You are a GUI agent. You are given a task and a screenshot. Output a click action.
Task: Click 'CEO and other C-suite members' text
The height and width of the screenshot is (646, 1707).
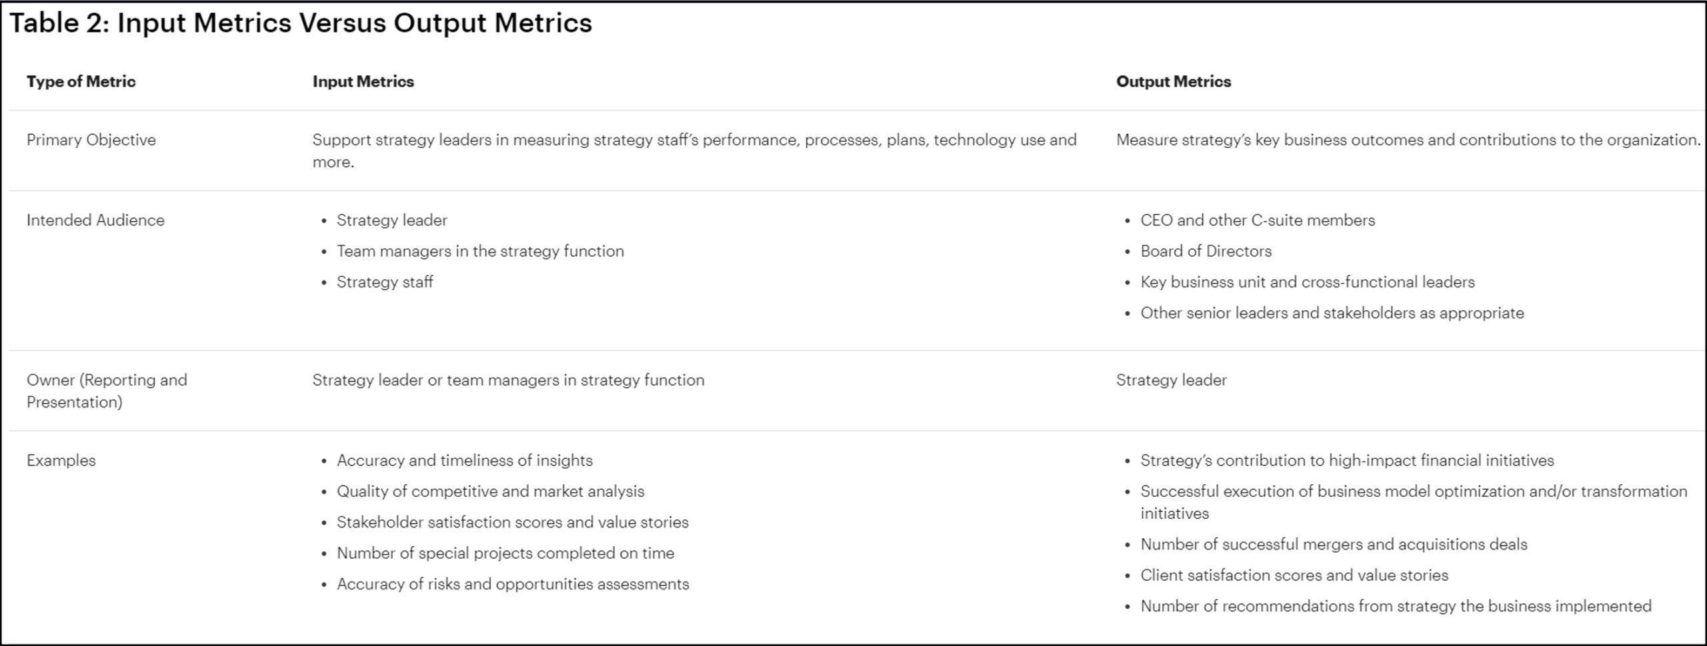tap(1257, 220)
